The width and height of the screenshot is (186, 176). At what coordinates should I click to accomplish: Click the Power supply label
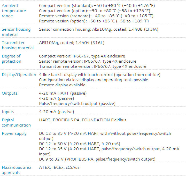(x=14, y=133)
